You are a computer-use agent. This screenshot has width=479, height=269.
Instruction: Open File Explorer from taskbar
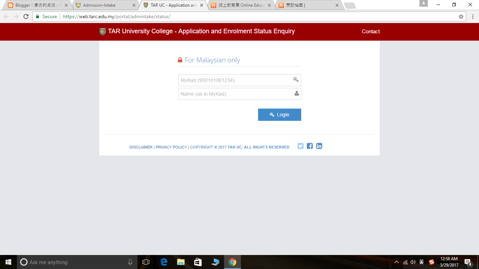(181, 262)
